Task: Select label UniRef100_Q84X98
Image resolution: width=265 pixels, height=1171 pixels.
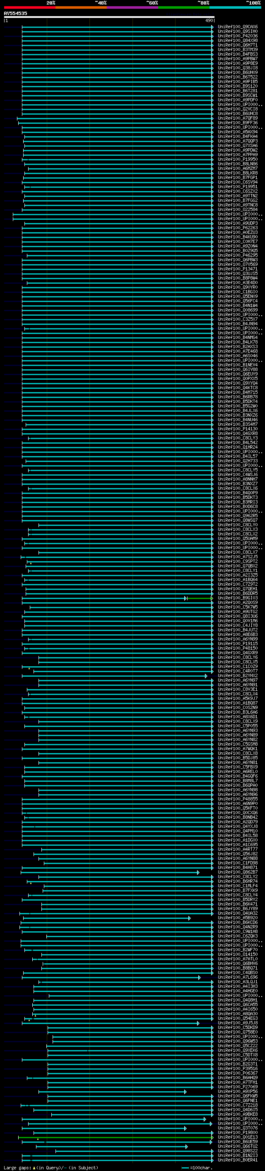Action: 238,40
